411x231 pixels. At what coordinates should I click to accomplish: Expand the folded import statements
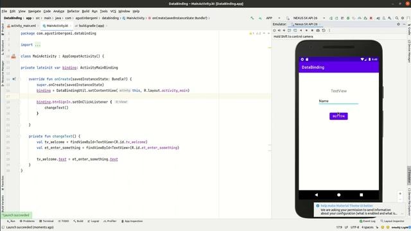coord(38,45)
